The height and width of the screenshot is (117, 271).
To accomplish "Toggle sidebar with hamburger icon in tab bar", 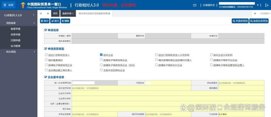I will click(41, 13).
